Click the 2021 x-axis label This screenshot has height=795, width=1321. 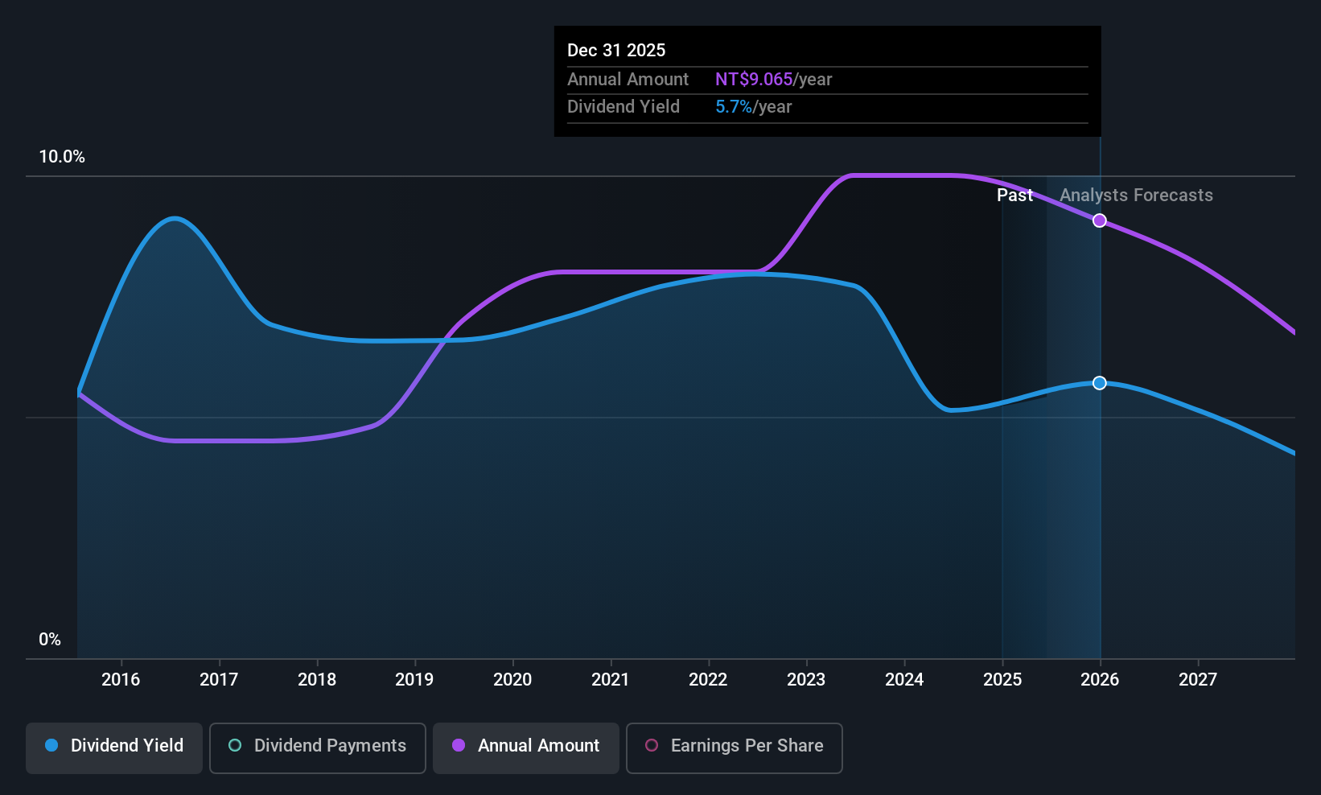click(x=611, y=680)
